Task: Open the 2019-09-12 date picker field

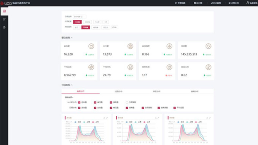Action: 80,17
